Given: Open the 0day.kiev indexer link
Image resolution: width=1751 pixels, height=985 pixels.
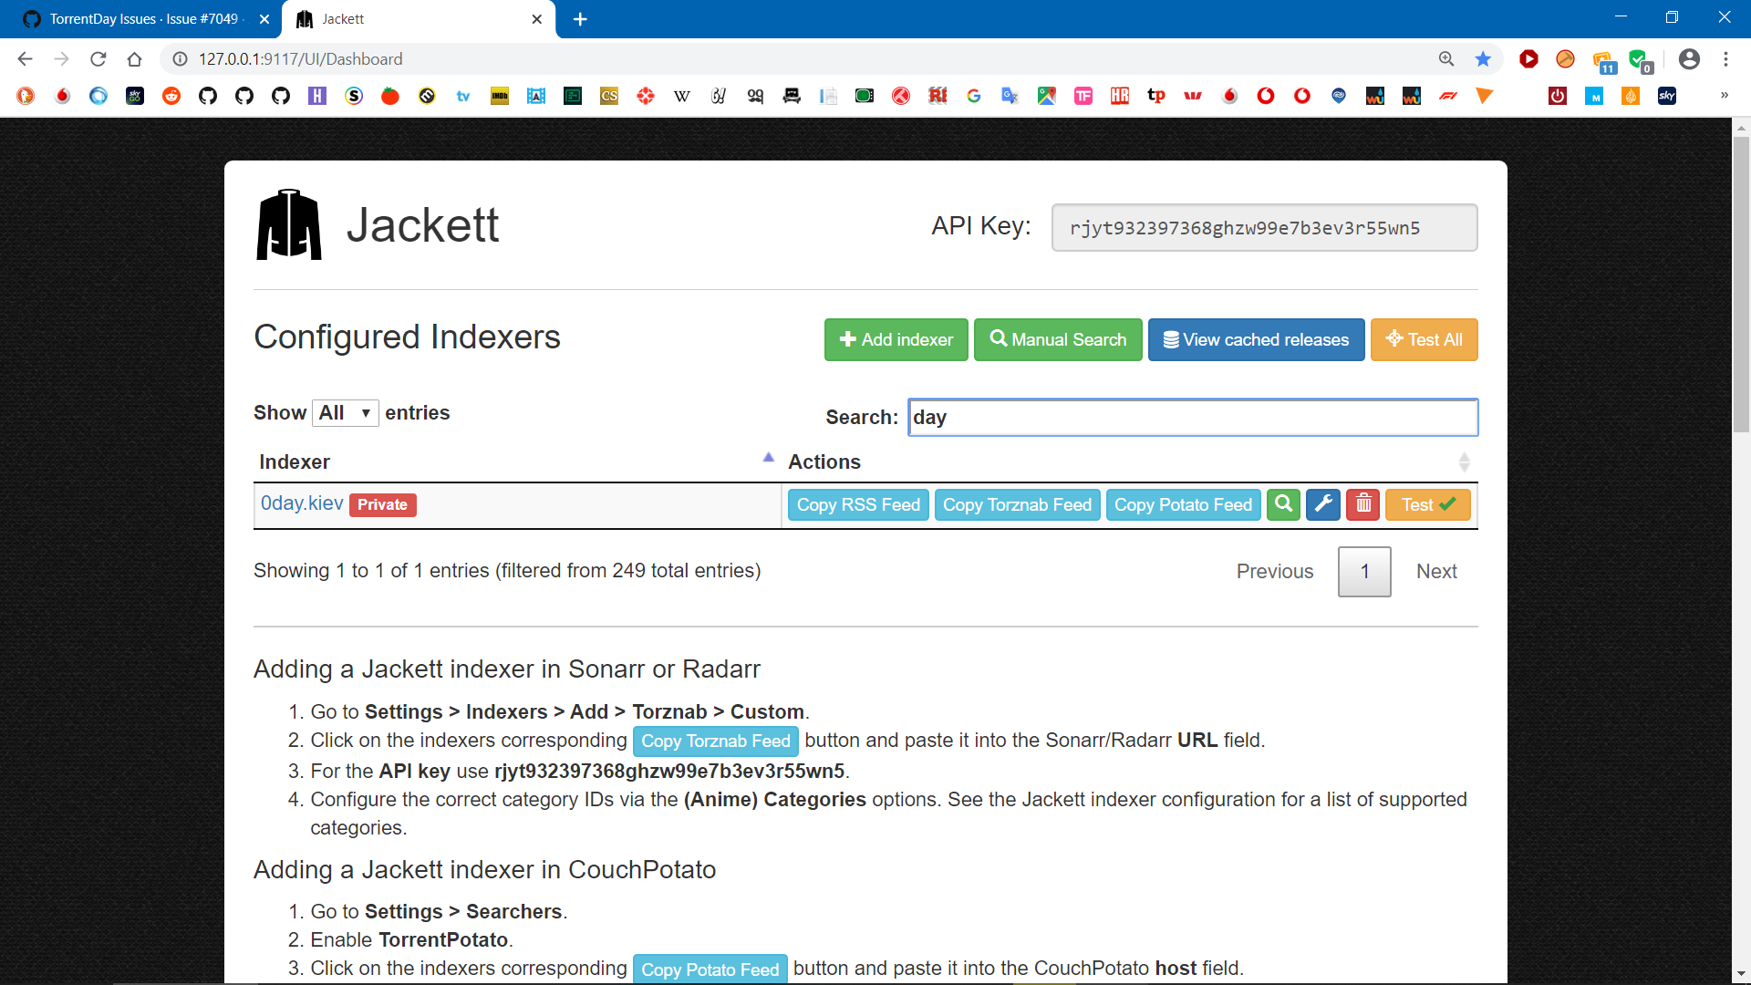Looking at the screenshot, I should (x=302, y=503).
